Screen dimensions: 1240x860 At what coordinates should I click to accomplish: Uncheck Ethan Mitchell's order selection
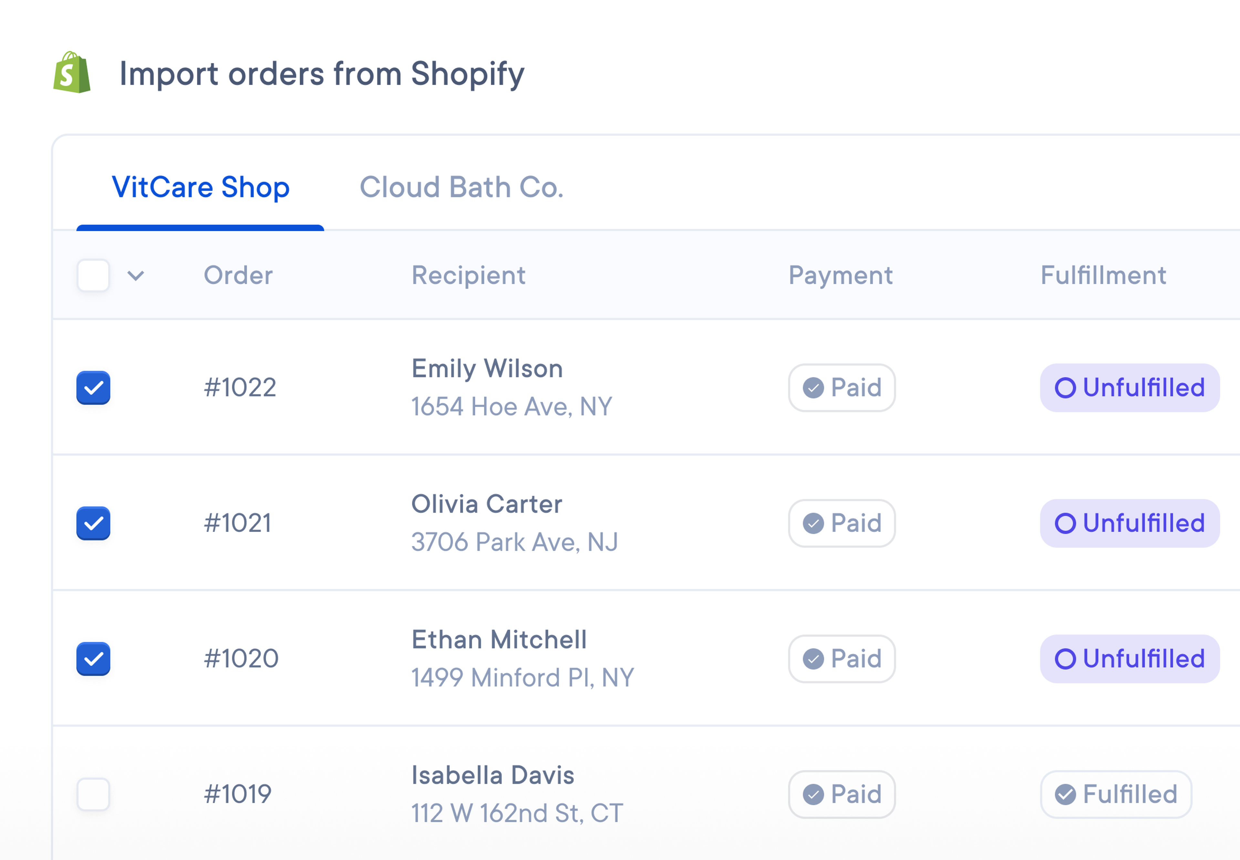coord(93,658)
